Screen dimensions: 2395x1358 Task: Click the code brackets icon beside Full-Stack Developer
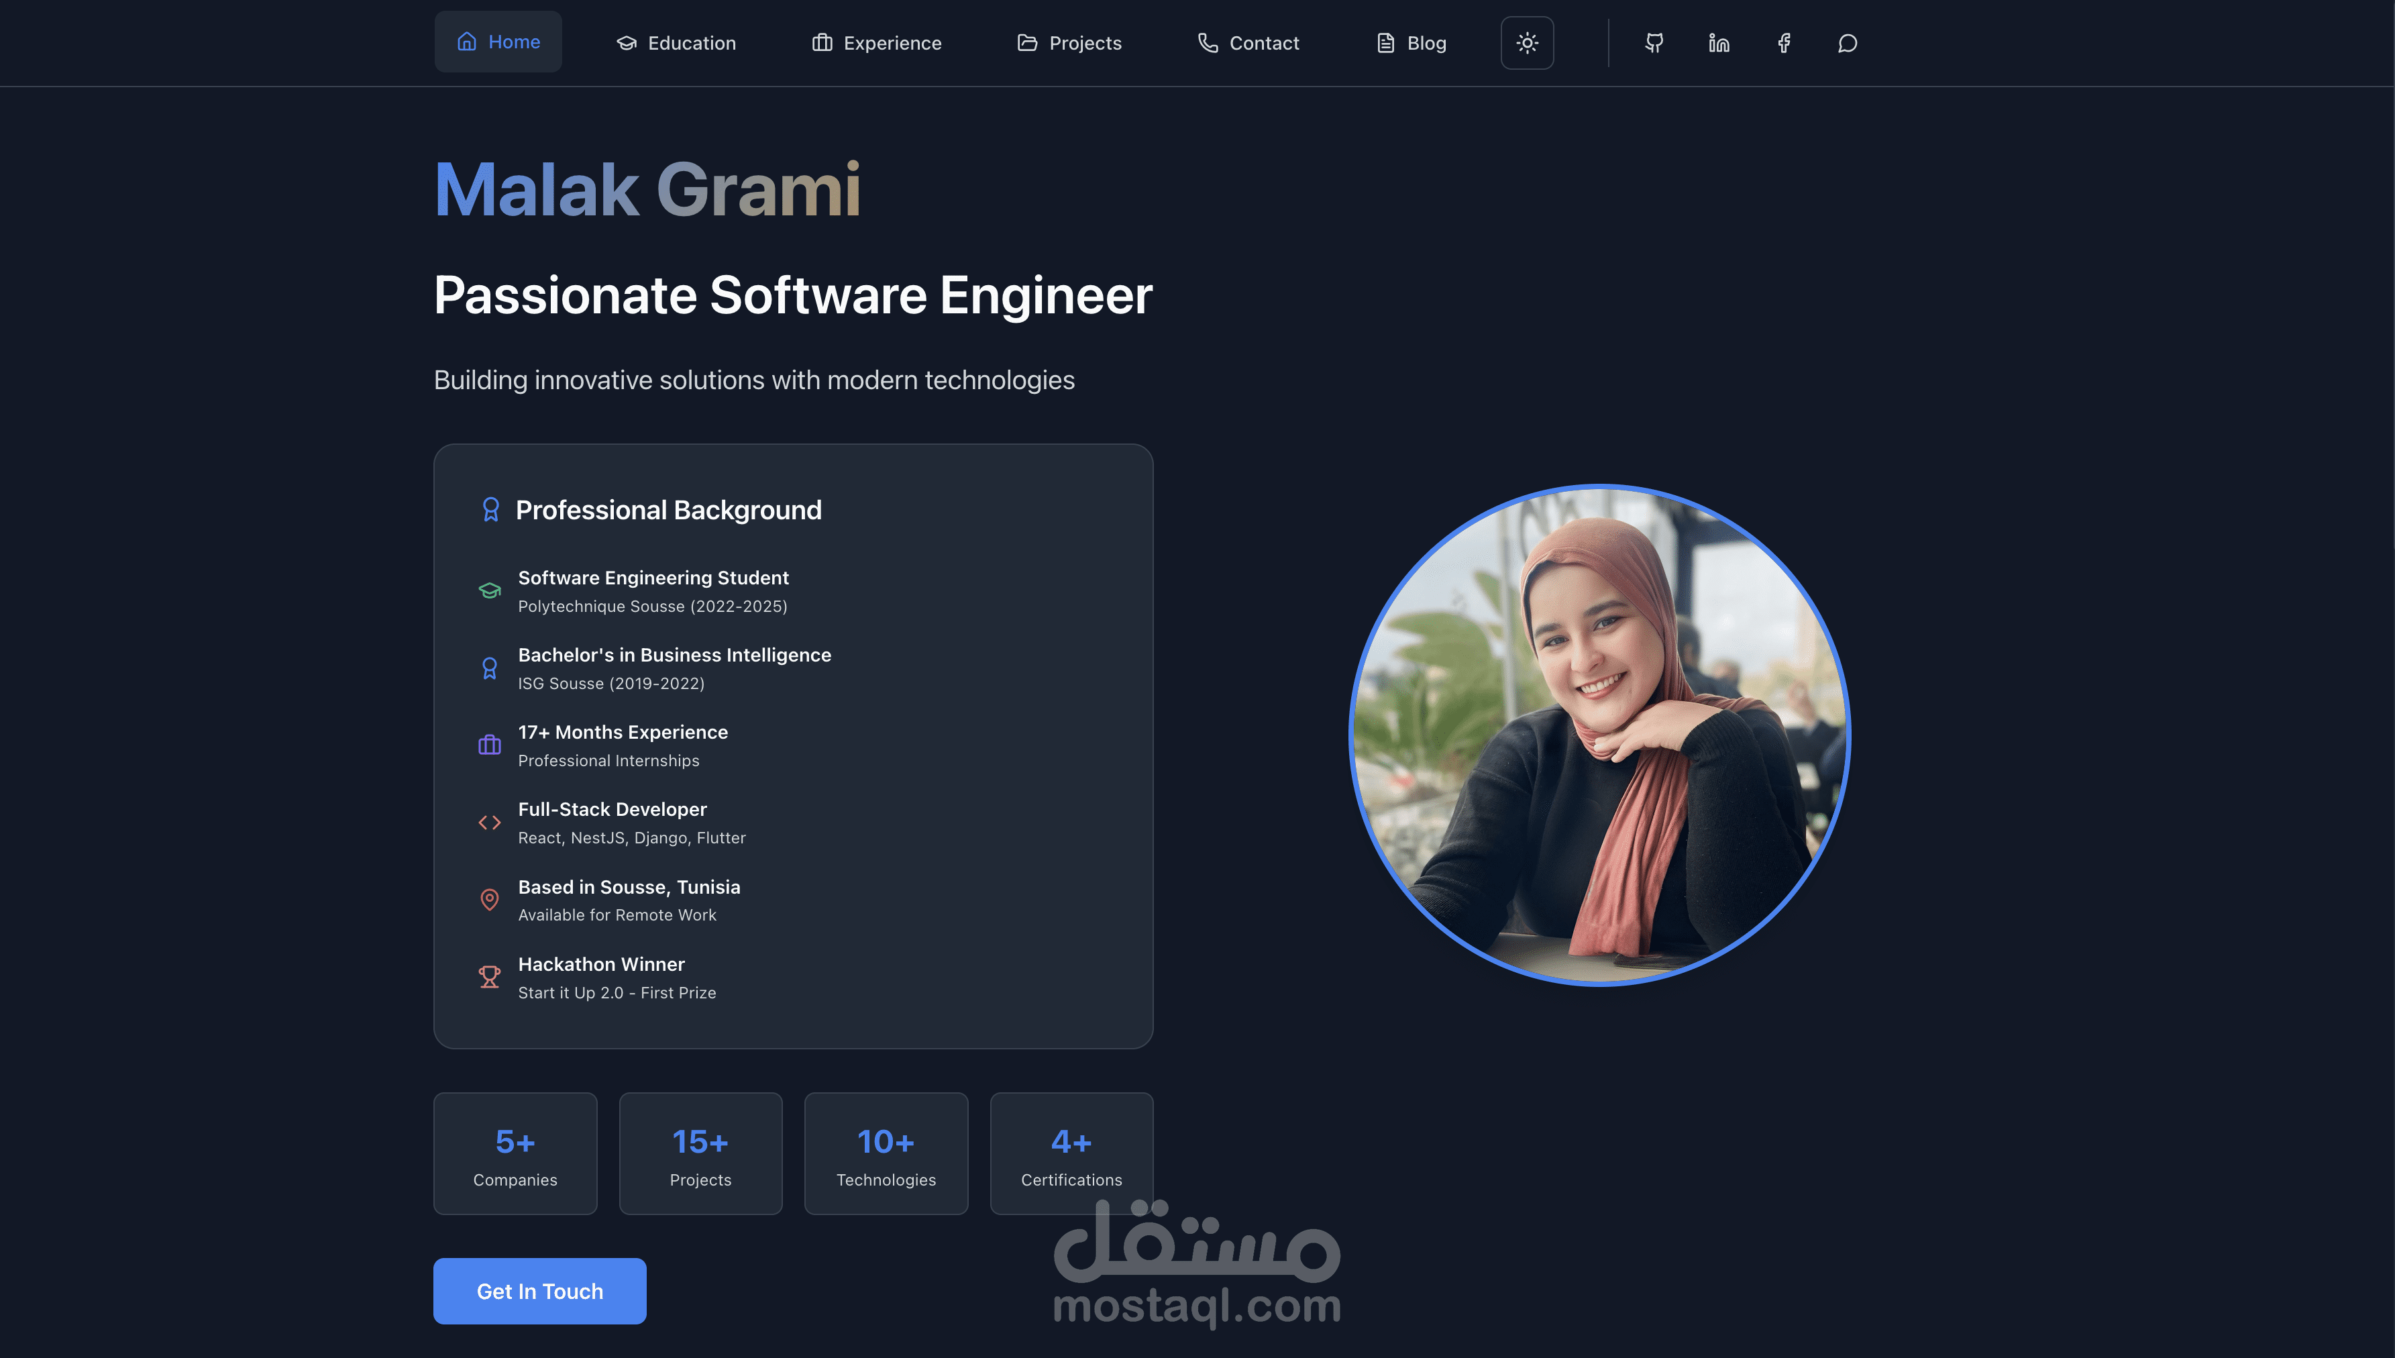(490, 822)
